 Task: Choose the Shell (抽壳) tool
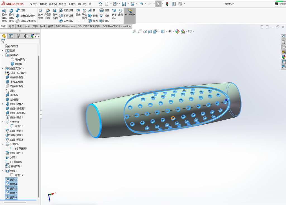pos(93,21)
